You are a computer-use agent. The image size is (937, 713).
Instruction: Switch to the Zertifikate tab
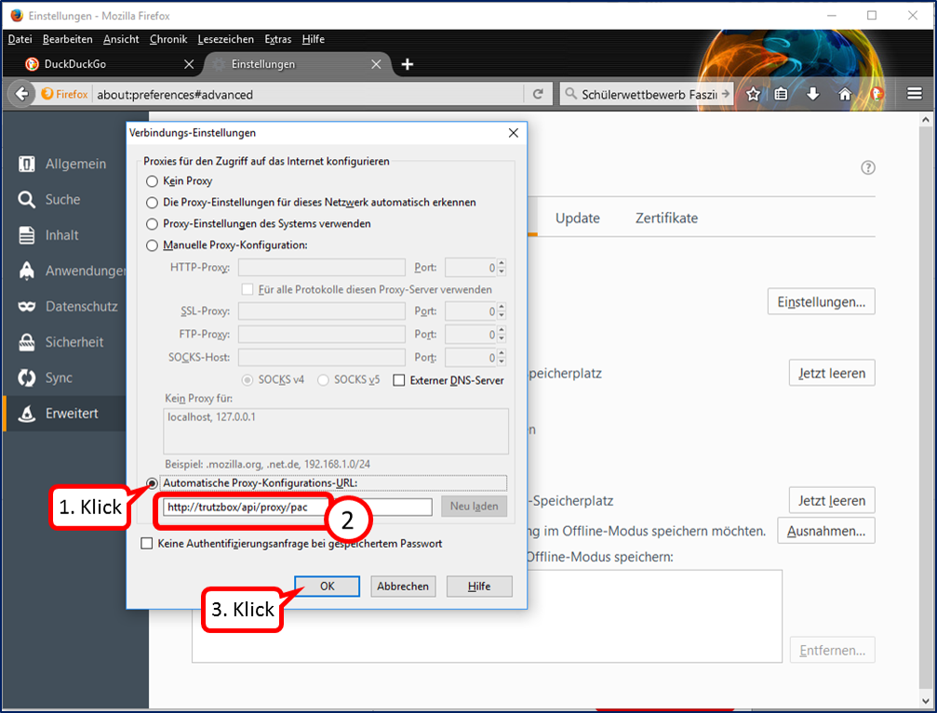point(666,218)
